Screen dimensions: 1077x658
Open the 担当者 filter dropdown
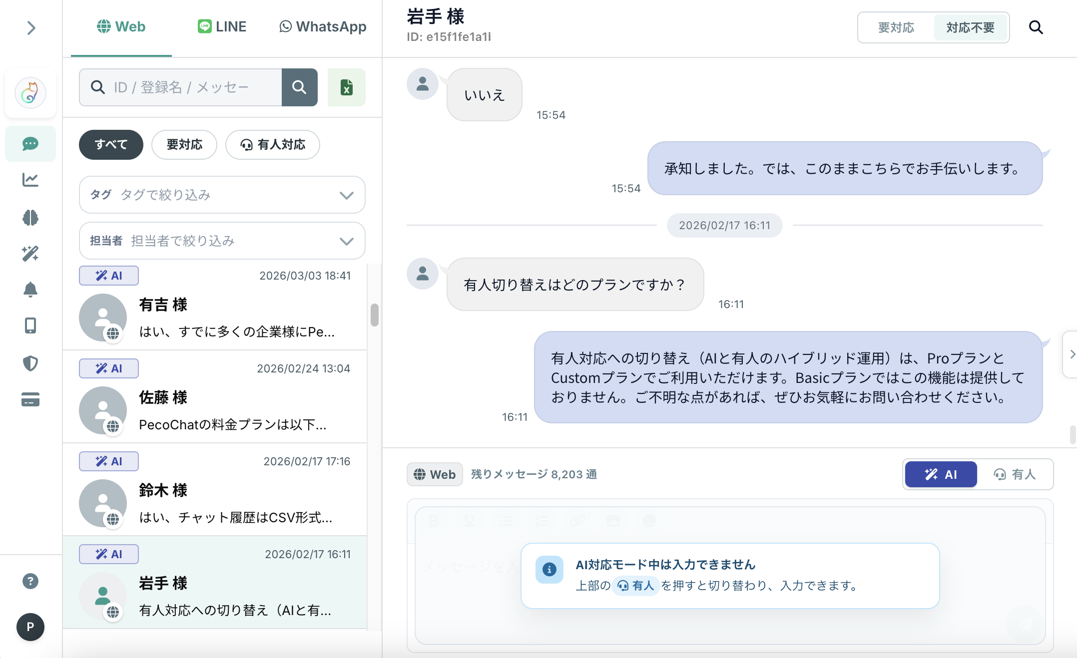click(x=222, y=241)
